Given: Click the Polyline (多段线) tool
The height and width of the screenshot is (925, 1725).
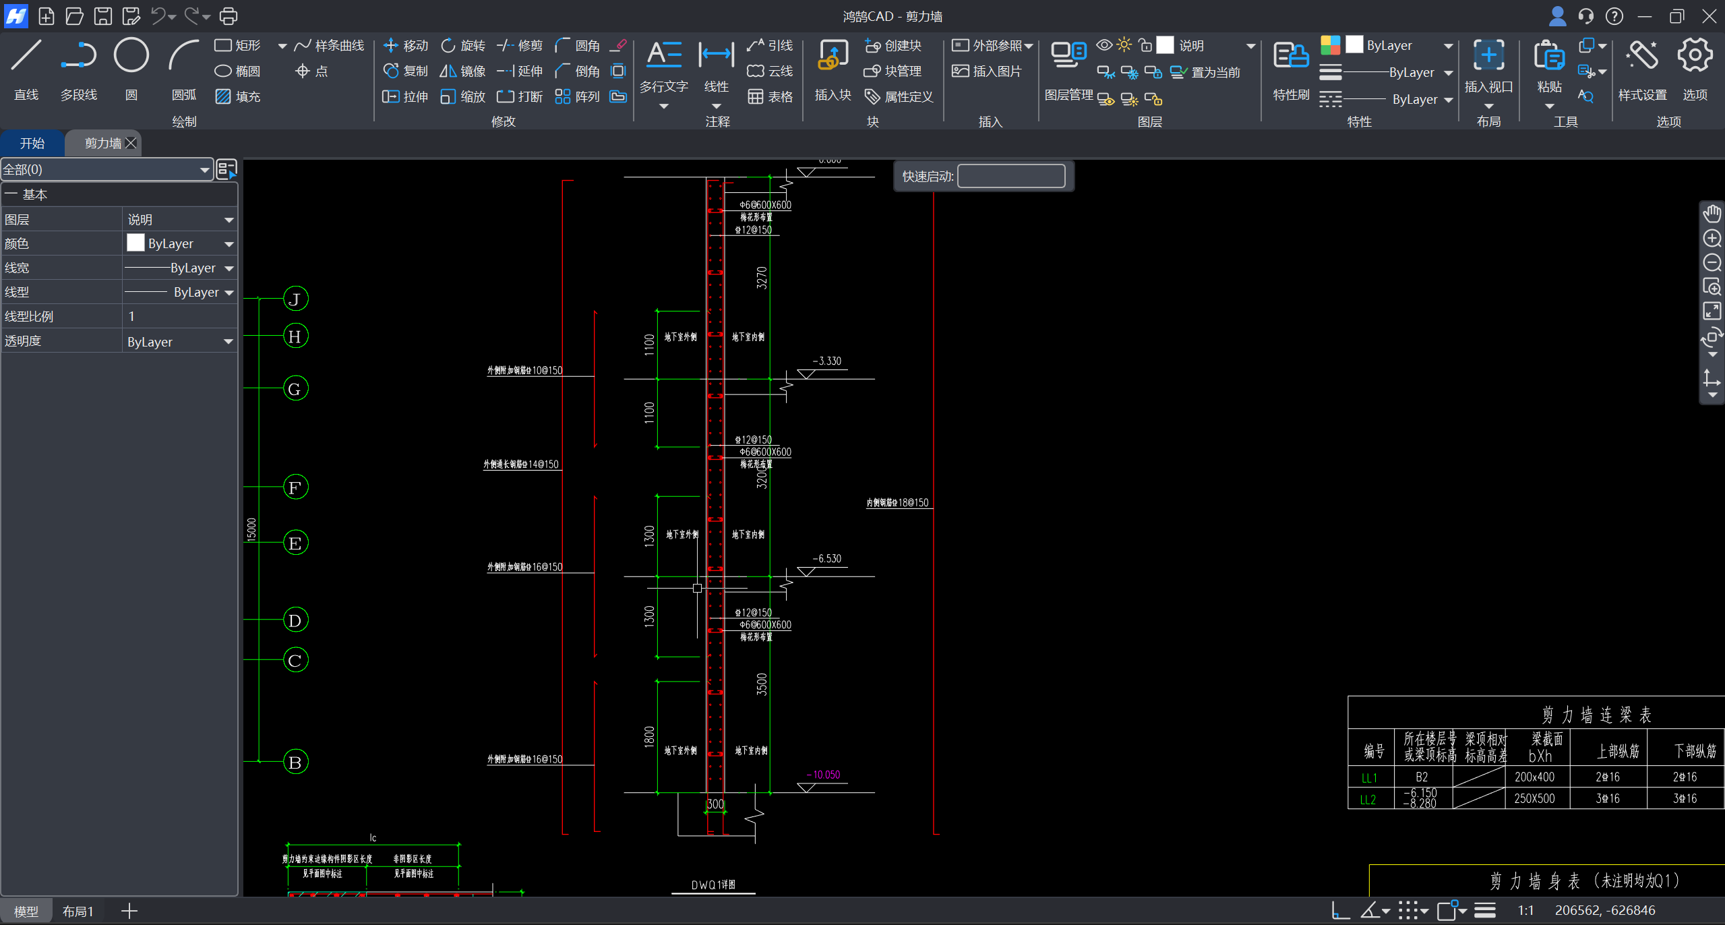Looking at the screenshot, I should click(x=79, y=56).
